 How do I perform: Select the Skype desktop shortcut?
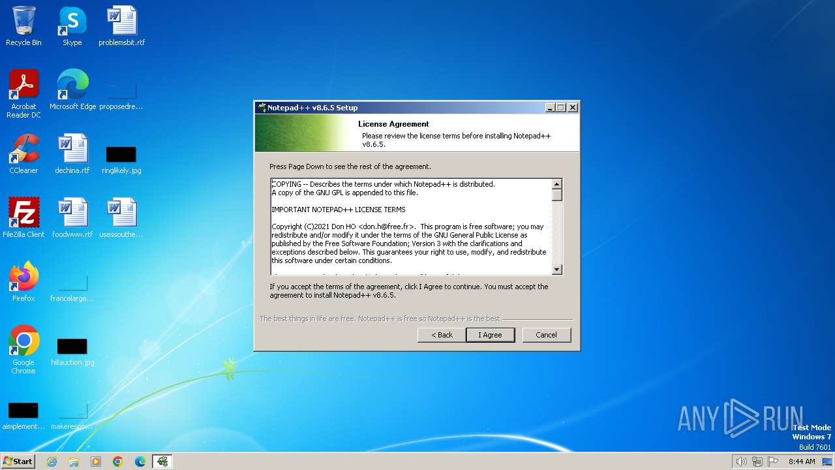[72, 26]
